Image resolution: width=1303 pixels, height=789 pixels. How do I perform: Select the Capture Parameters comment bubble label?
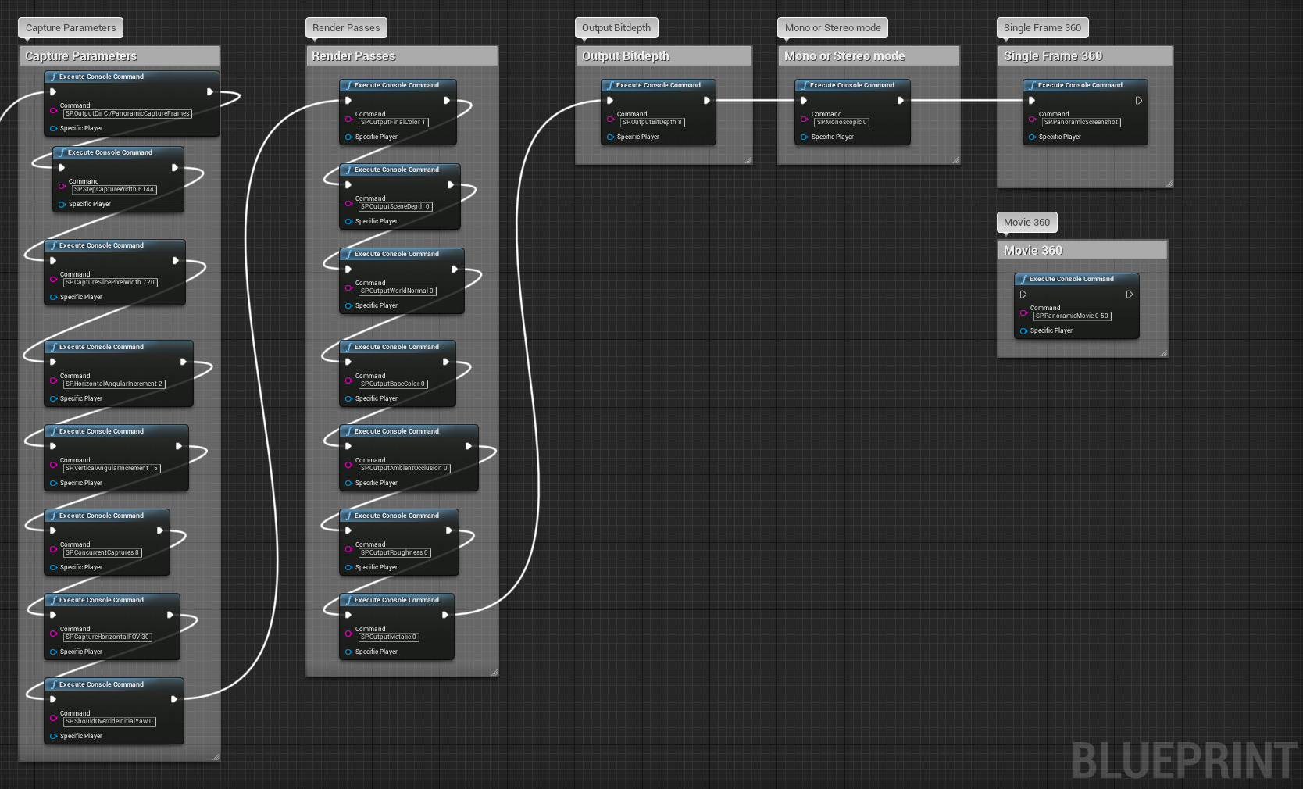tap(70, 28)
